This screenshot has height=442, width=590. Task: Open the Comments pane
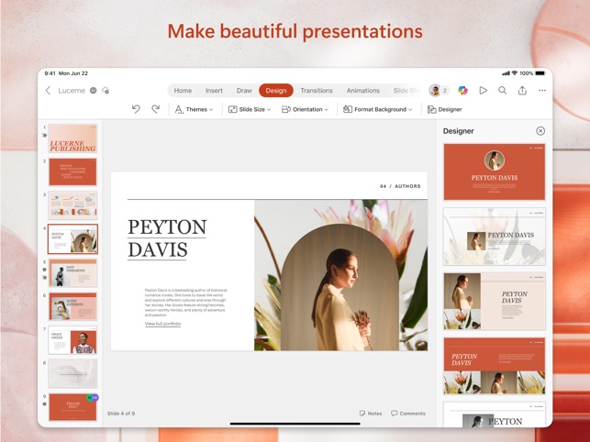[x=408, y=413]
